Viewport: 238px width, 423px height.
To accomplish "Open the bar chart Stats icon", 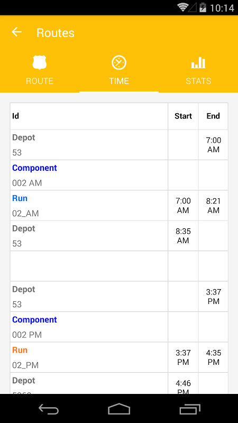I will click(198, 62).
